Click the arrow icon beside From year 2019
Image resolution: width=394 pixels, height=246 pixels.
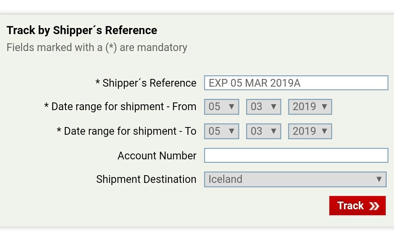click(x=324, y=107)
